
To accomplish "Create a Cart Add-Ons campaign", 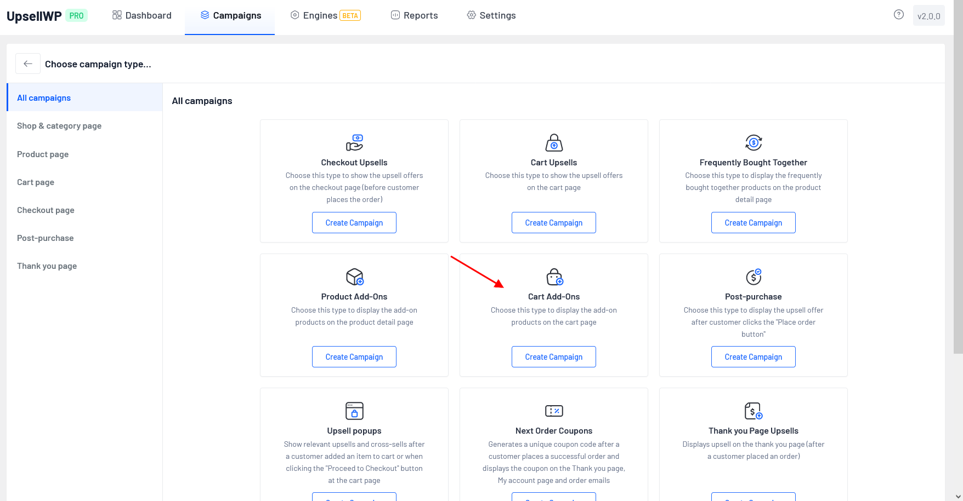I will 554,357.
